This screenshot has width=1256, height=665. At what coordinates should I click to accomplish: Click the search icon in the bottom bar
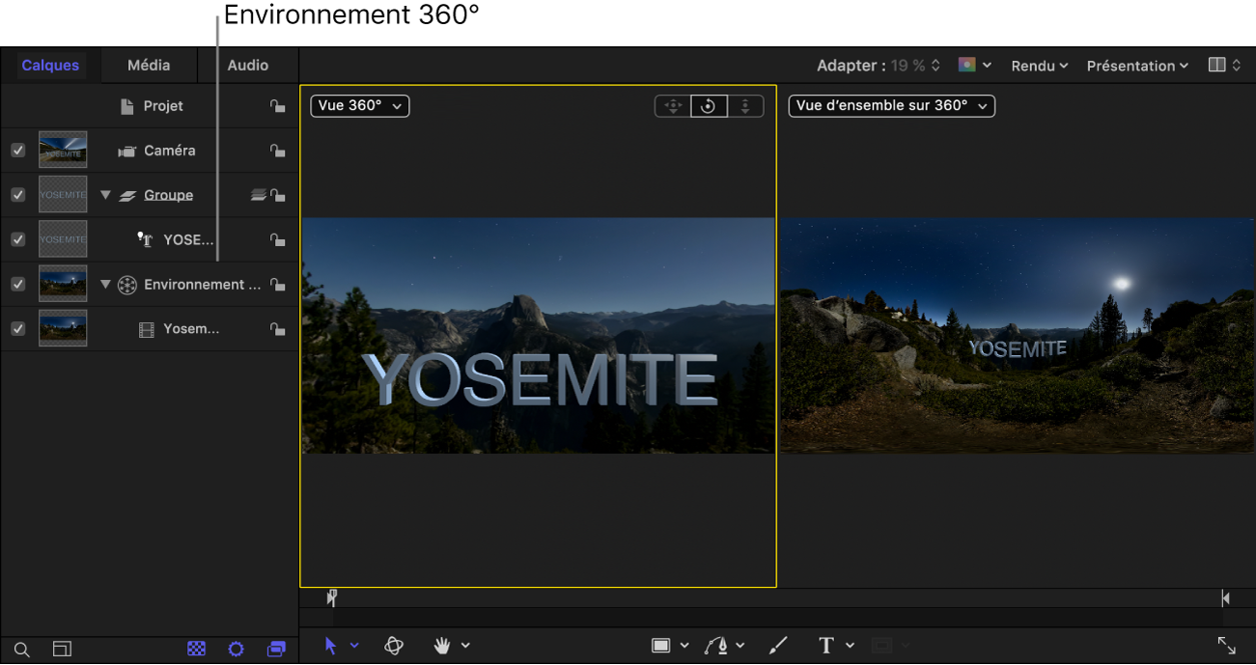(x=20, y=649)
